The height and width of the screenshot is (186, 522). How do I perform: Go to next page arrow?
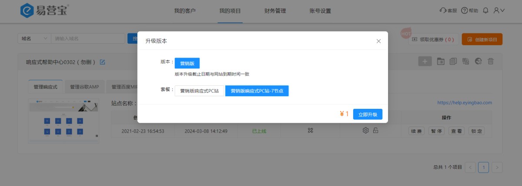pos(498,167)
